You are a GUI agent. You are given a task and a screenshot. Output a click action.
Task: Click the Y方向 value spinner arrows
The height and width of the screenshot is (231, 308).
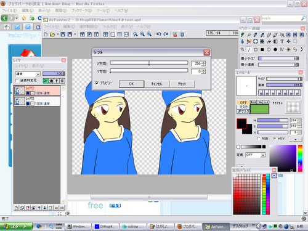pos(203,71)
